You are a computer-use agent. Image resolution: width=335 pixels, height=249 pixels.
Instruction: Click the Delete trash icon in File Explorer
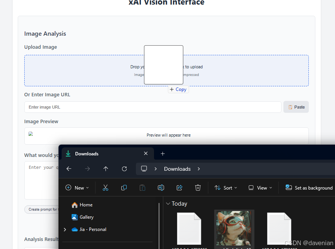[198, 188]
